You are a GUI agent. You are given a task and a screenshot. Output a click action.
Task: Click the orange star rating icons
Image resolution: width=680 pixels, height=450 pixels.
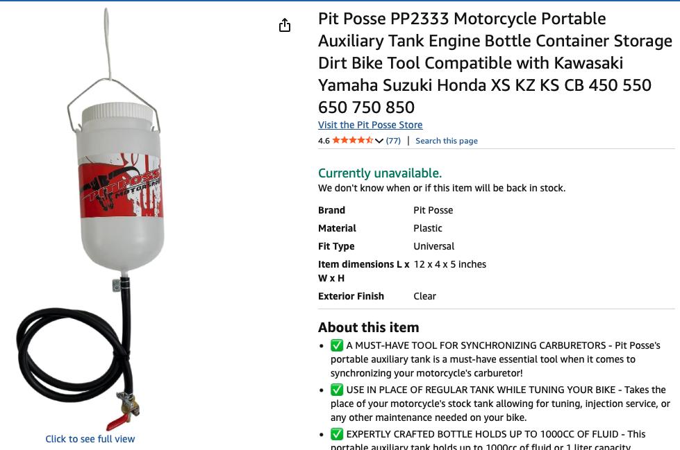tap(353, 140)
